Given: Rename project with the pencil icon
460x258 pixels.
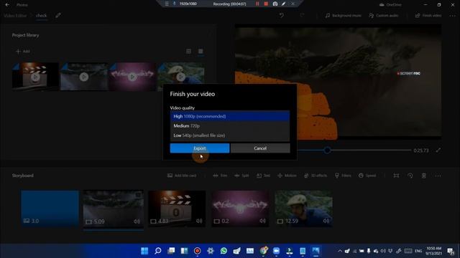Looking at the screenshot, I should pyautogui.click(x=58, y=16).
